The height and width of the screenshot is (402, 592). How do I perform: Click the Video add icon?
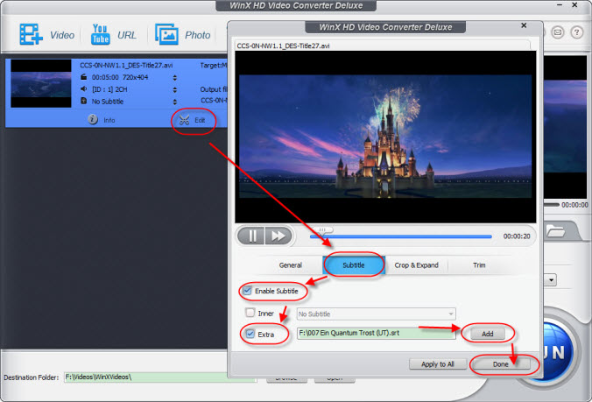(x=31, y=34)
